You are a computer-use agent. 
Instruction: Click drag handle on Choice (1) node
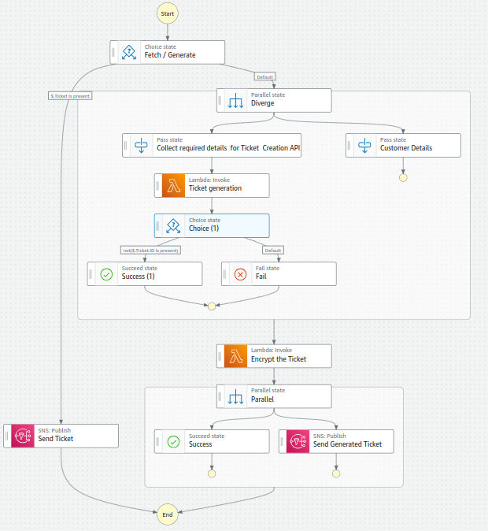(x=157, y=226)
